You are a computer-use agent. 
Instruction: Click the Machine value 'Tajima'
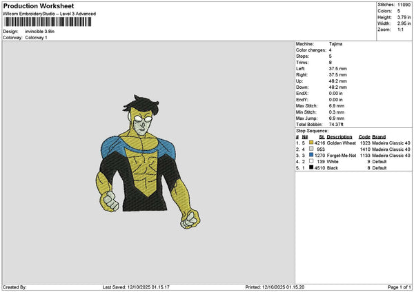pos(335,44)
